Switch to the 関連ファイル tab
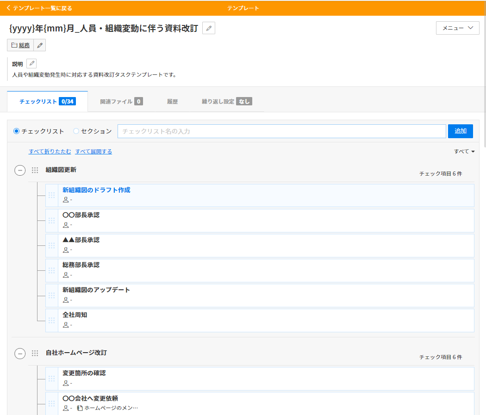 tap(118, 101)
